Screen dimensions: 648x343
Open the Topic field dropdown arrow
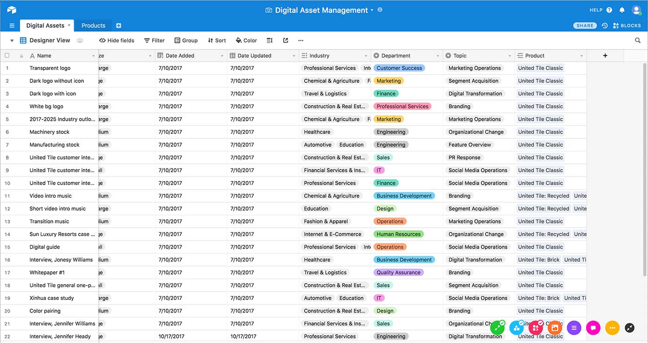[509, 56]
